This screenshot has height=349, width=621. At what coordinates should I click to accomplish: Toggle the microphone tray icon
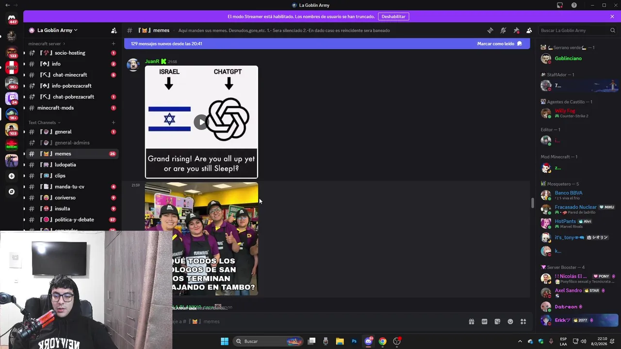(551, 341)
